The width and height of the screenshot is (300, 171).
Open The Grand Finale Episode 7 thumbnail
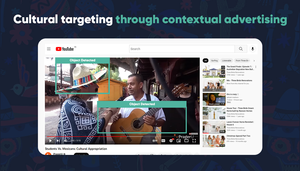[x=214, y=72]
